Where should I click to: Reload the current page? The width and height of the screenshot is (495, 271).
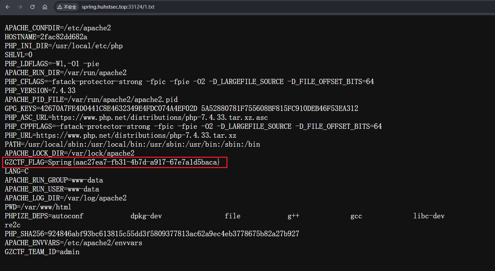pyautogui.click(x=32, y=7)
